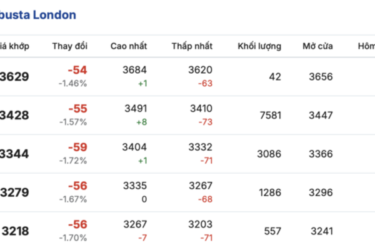Click the matched price 3218
Viewport: 375px width, 250px height.
click(16, 231)
